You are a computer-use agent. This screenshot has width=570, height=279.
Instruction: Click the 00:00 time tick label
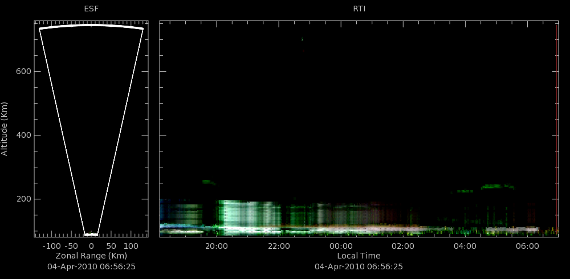click(x=341, y=246)
